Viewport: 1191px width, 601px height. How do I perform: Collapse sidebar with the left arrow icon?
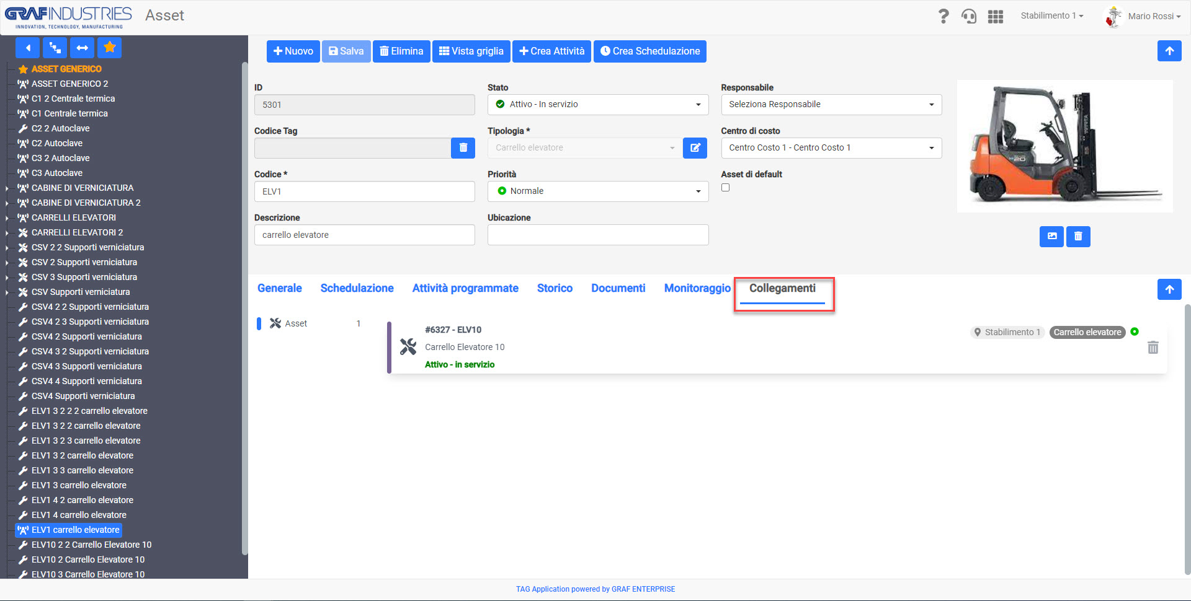[28, 48]
